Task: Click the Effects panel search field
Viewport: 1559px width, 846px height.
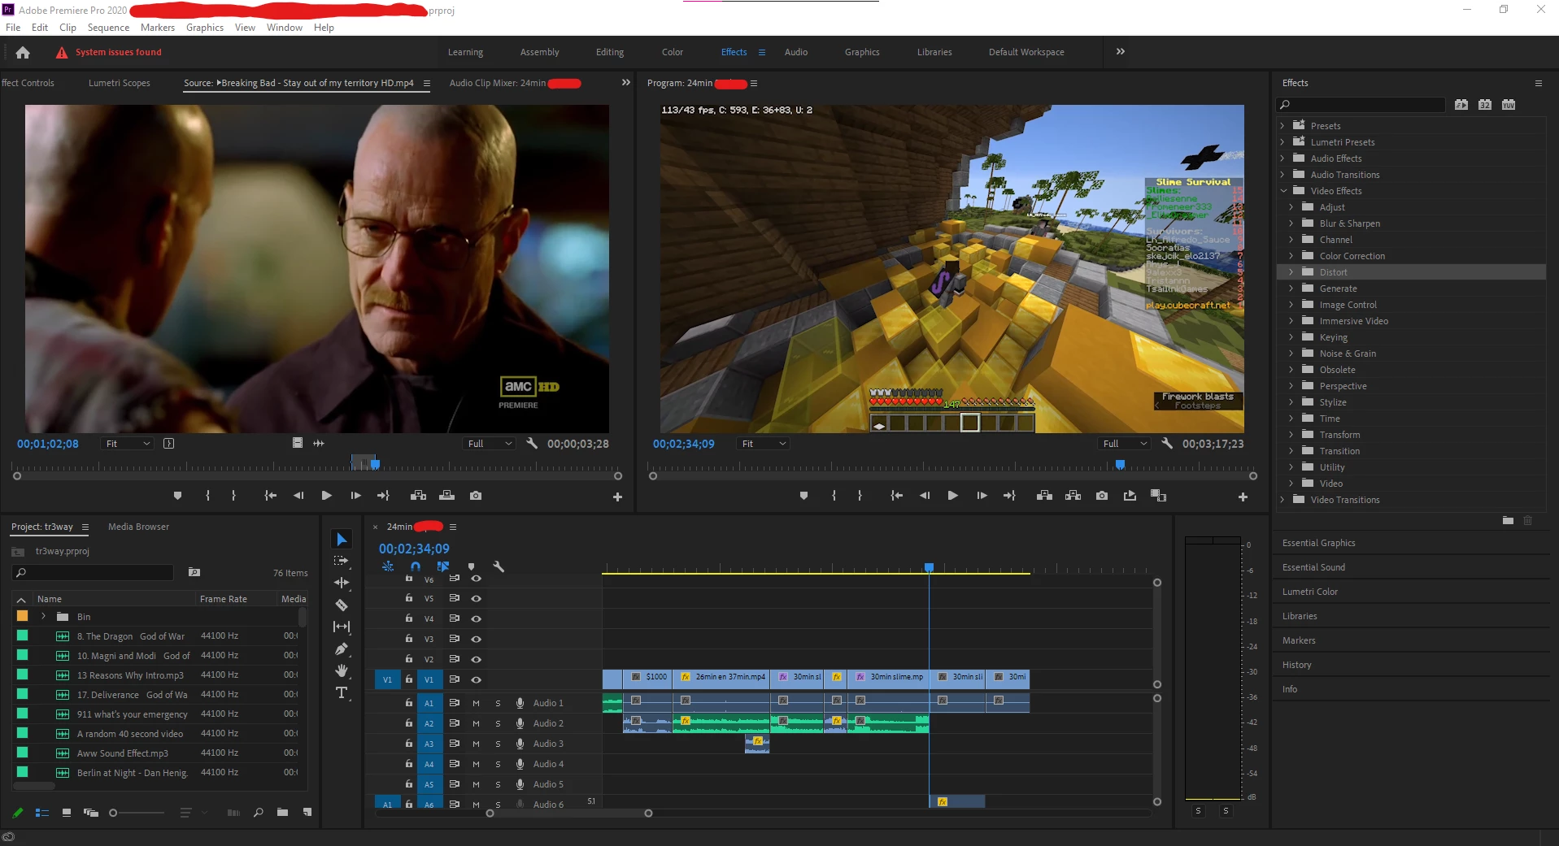Action: pos(1361,105)
